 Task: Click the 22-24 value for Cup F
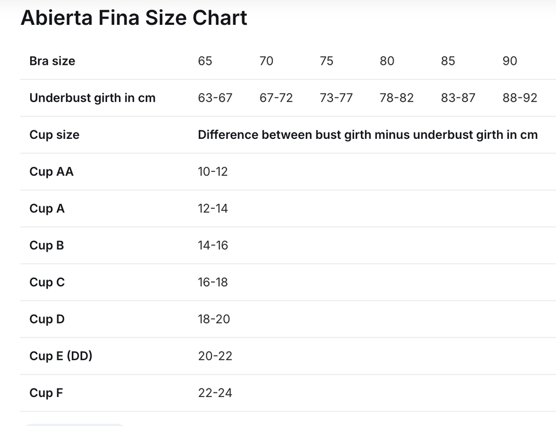215,392
